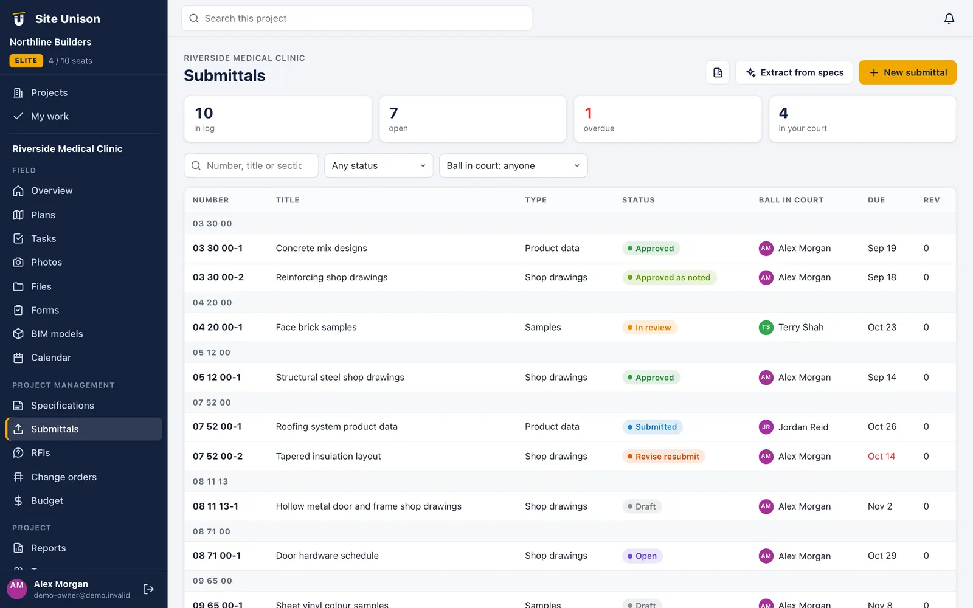Focus the project search field
Viewport: 973px width, 608px height.
357,18
